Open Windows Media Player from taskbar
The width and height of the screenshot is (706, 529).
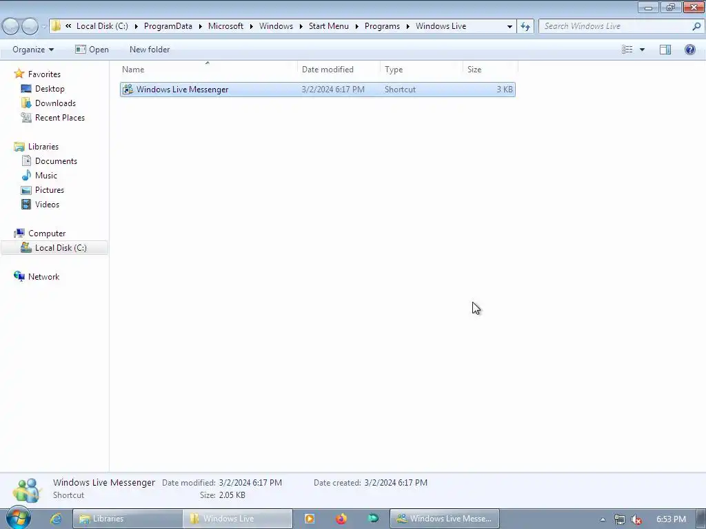coord(310,519)
